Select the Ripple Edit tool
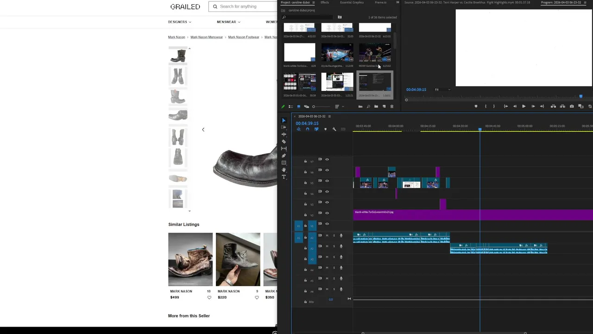Screen dimensions: 593x334 pos(284,135)
